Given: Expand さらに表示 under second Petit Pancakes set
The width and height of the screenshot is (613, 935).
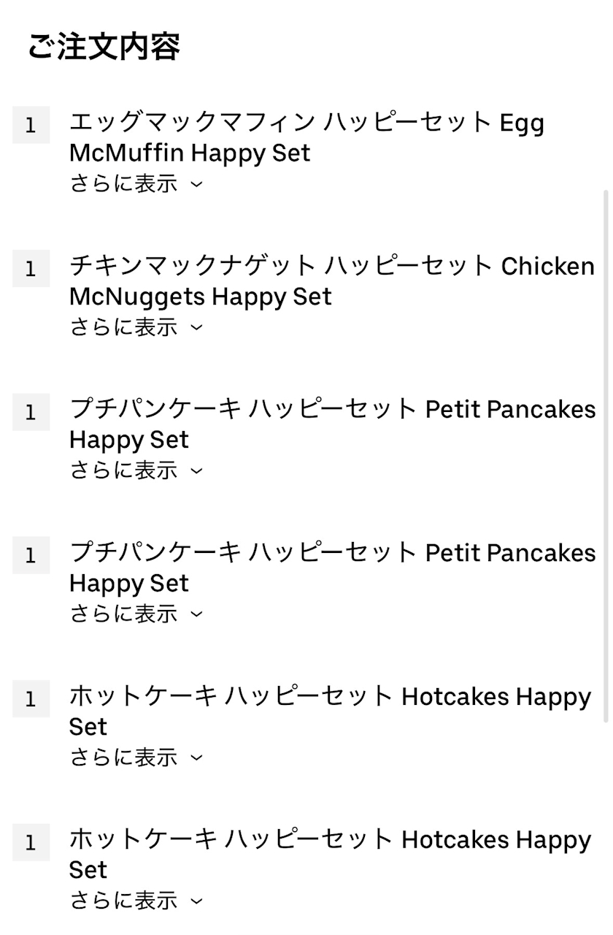Looking at the screenshot, I should coord(136,614).
